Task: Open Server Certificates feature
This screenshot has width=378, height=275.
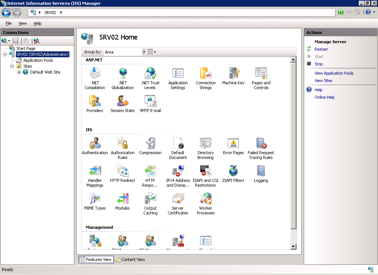Action: click(x=178, y=204)
